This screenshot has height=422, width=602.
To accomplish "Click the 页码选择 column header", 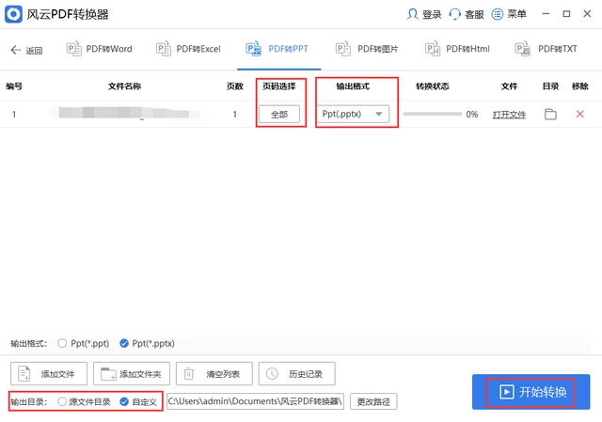I will (279, 86).
